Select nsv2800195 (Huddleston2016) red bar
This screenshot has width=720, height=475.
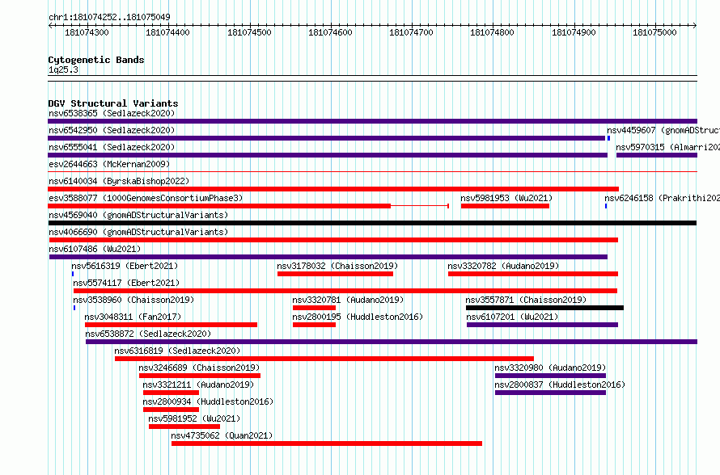coord(314,325)
